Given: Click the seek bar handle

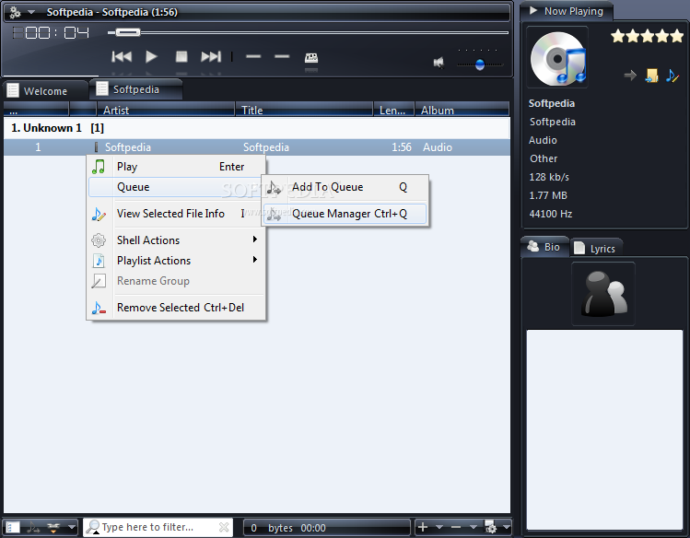Looking at the screenshot, I should pos(128,32).
